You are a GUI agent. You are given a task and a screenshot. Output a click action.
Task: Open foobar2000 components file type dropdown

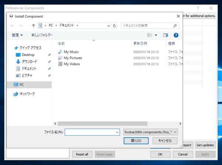(151, 132)
